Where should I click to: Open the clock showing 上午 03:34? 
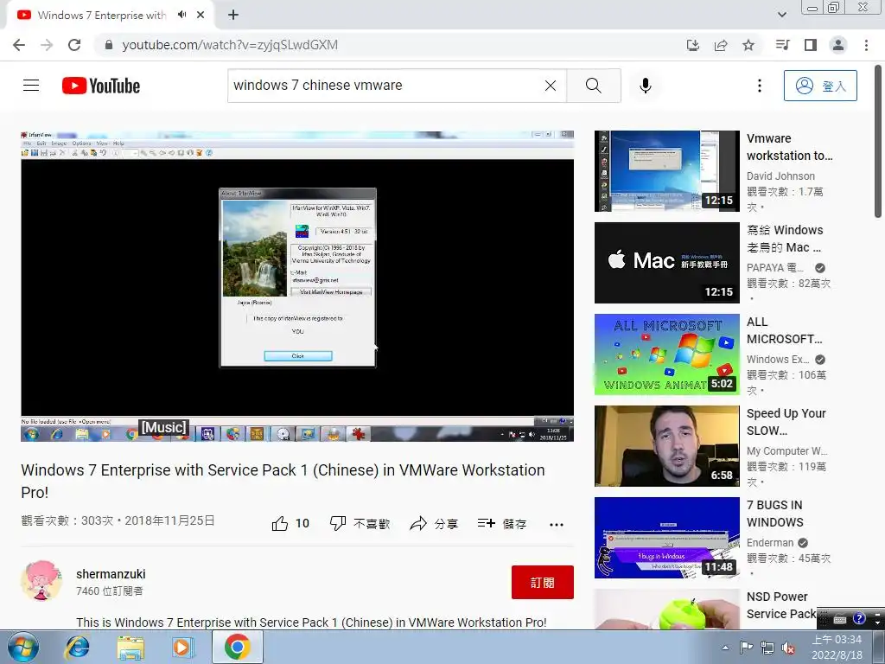tap(837, 648)
